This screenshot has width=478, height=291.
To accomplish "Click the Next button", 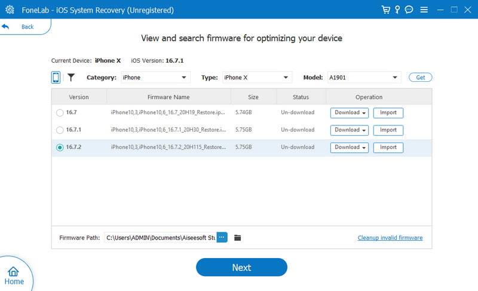I will tap(241, 267).
